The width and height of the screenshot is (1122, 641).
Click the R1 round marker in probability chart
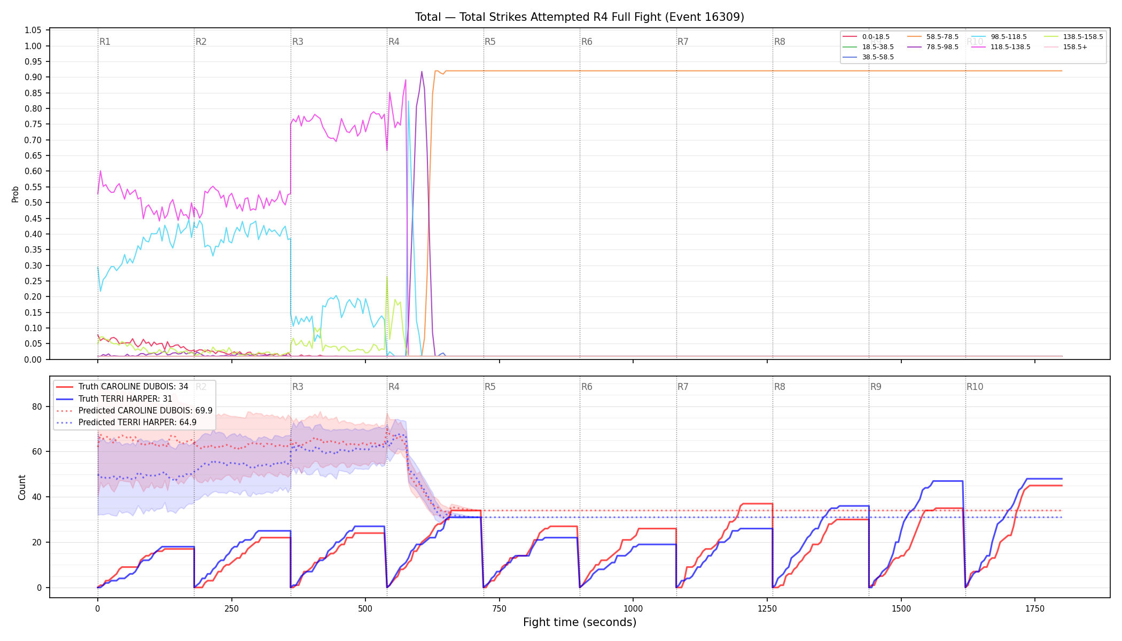click(x=105, y=42)
